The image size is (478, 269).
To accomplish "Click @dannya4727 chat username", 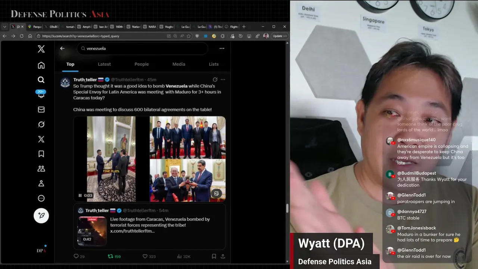I will coord(412,211).
